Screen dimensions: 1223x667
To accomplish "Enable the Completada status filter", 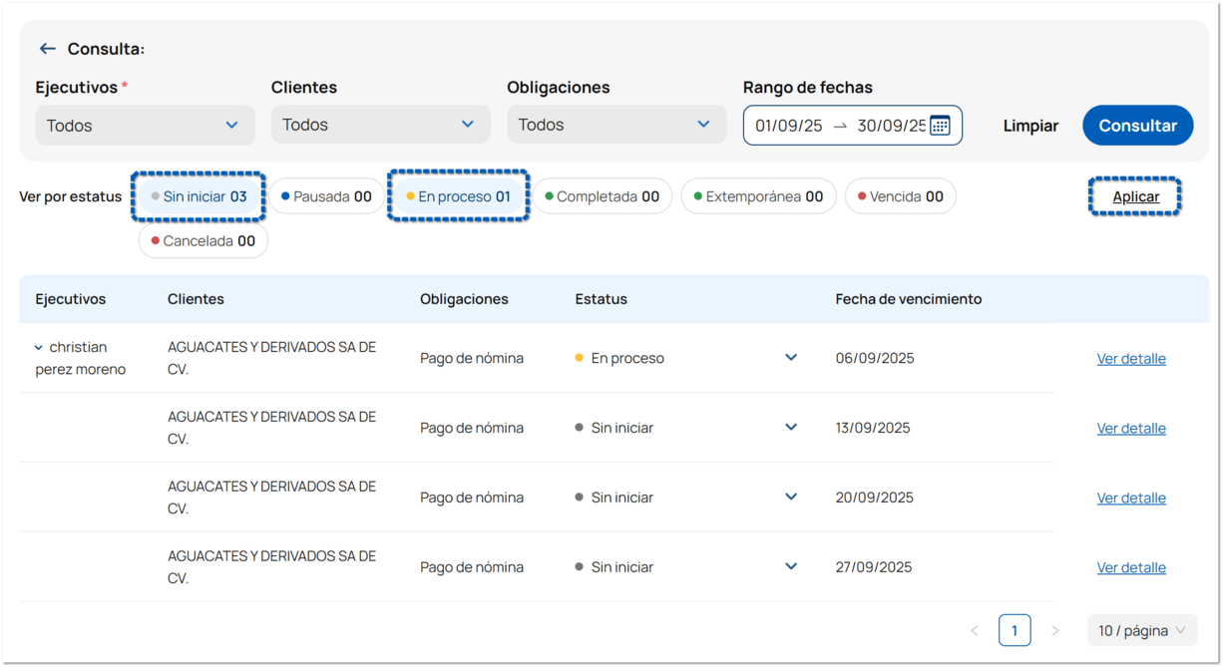I will click(x=603, y=196).
